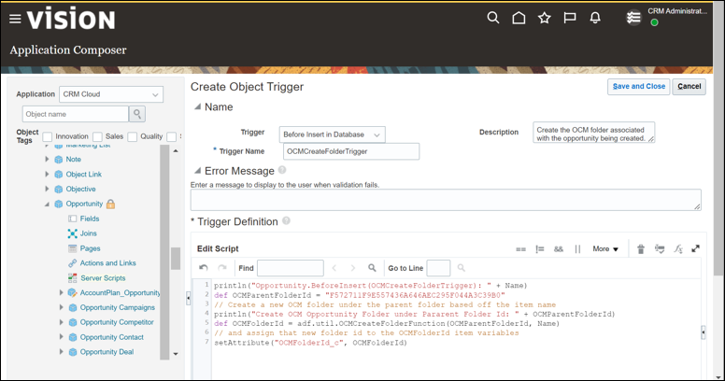Insert the equals operator (==) in script
The width and height of the screenshot is (725, 381).
click(x=520, y=249)
